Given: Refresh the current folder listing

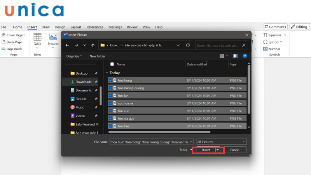Looking at the screenshot, I should pos(188,45).
